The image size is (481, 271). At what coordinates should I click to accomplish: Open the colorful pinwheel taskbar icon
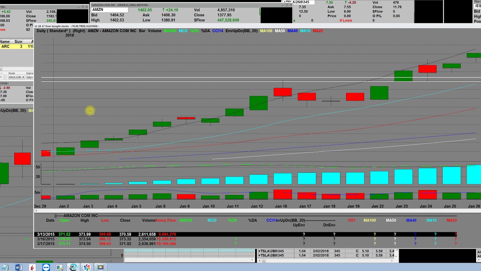87,267
